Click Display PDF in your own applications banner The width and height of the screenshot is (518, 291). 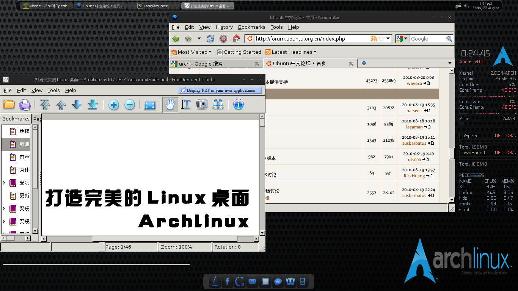coord(220,91)
